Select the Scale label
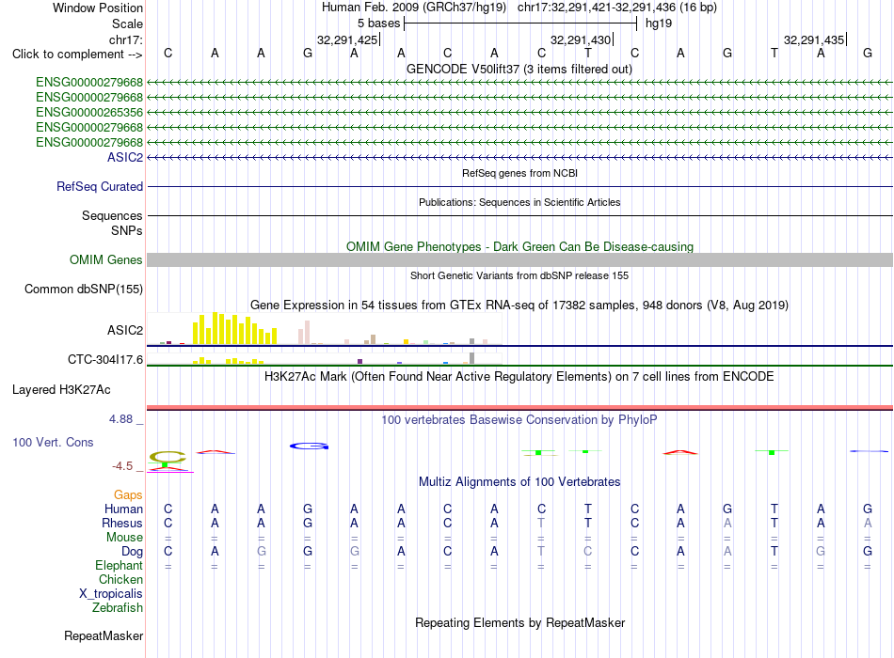The height and width of the screenshot is (658, 894). [x=127, y=23]
